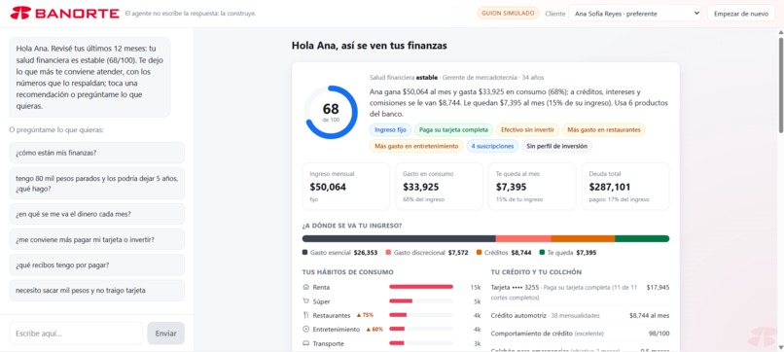The width and height of the screenshot is (784, 352).
Task: Select ¿me conviene más pagar mi tarjeta o invertir?
Action: 97,239
